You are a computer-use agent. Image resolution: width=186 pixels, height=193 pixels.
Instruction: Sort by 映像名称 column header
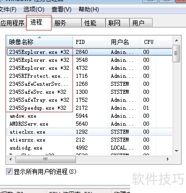pyautogui.click(x=39, y=42)
